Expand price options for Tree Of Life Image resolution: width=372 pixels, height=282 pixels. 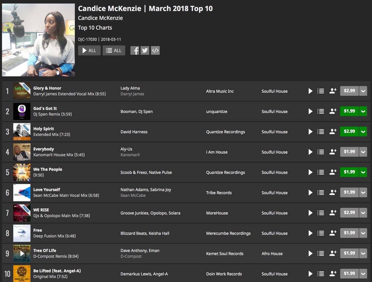coord(363,253)
